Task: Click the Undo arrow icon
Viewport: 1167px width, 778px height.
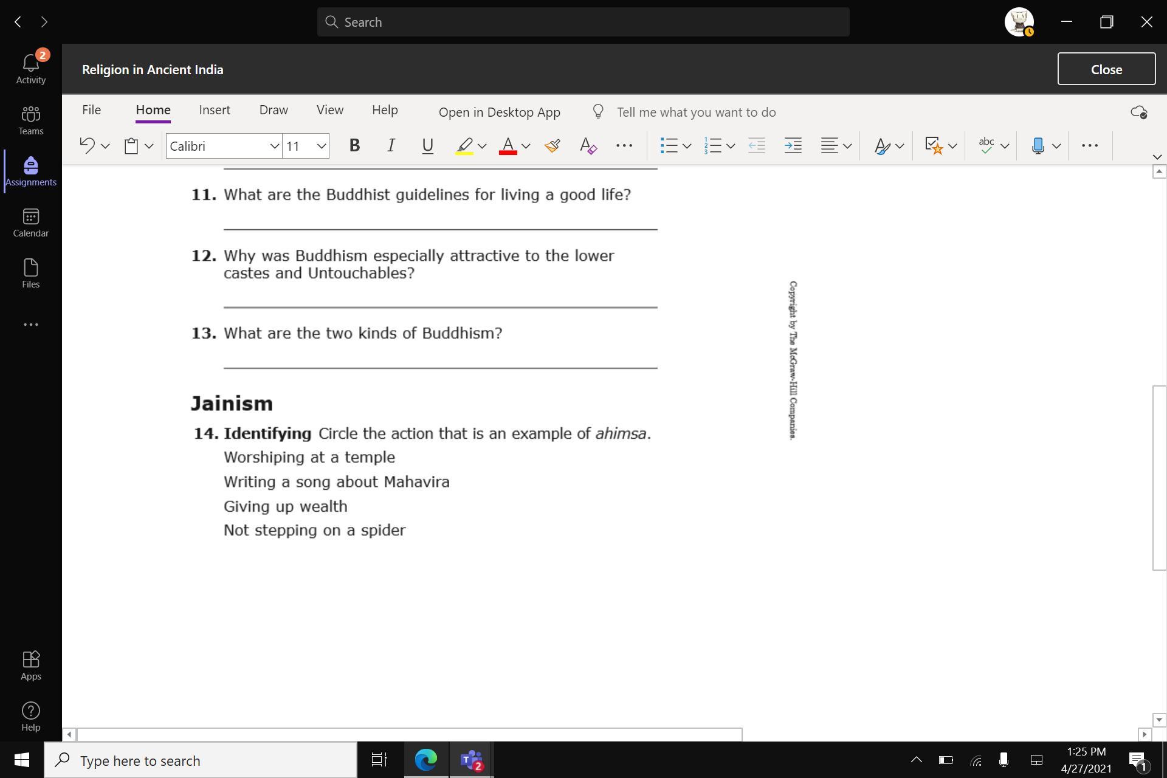Action: pyautogui.click(x=88, y=146)
